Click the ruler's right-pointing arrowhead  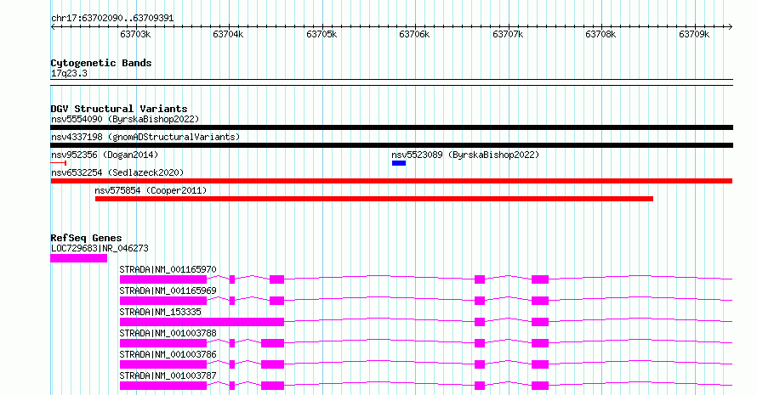[730, 27]
